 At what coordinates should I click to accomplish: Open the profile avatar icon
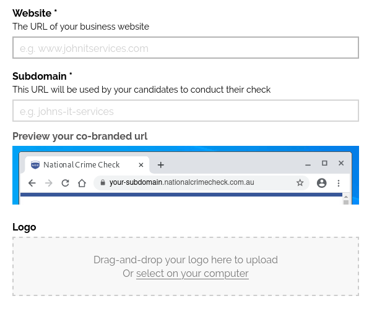[x=321, y=183]
